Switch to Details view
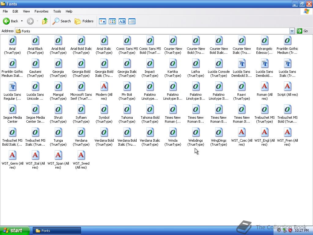 [132, 21]
